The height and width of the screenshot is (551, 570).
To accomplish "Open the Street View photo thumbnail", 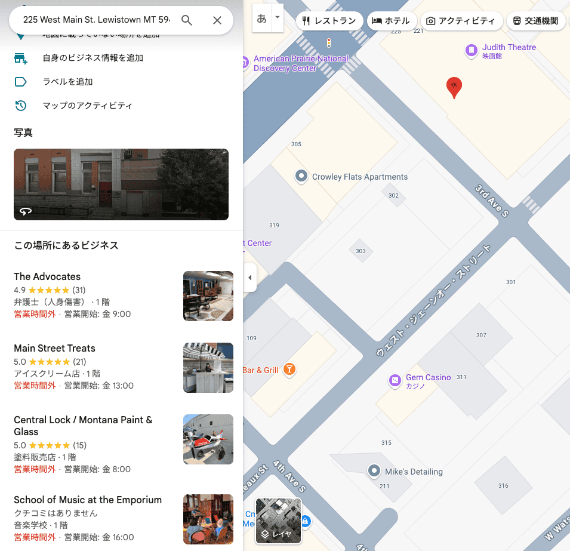I will [121, 184].
